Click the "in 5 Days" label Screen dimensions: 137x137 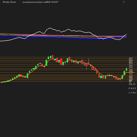coord(132,93)
